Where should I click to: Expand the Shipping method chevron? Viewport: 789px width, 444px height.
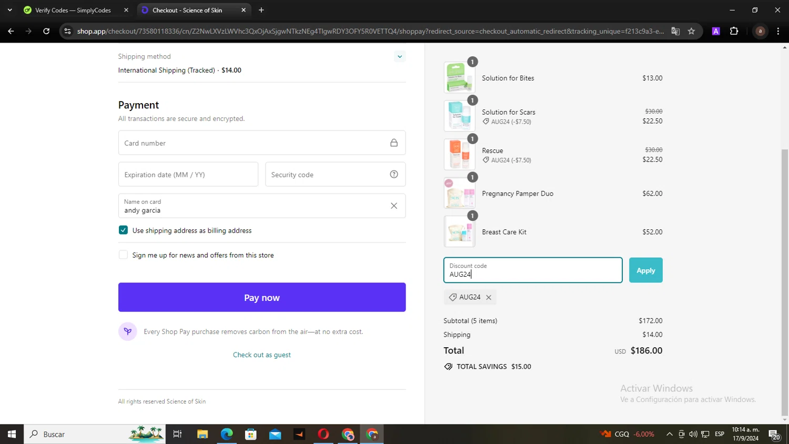tap(400, 56)
